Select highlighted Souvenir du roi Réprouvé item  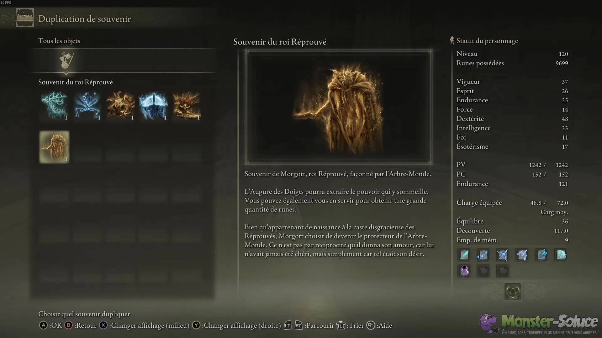tap(54, 147)
